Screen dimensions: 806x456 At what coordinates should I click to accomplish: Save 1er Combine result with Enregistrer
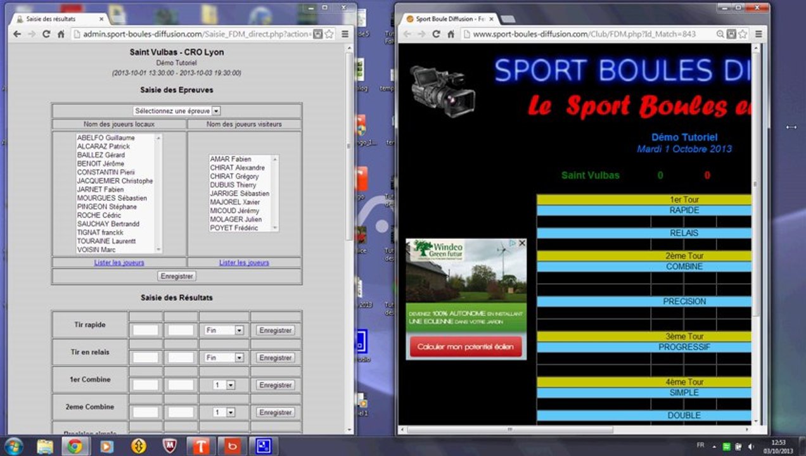tap(276, 385)
